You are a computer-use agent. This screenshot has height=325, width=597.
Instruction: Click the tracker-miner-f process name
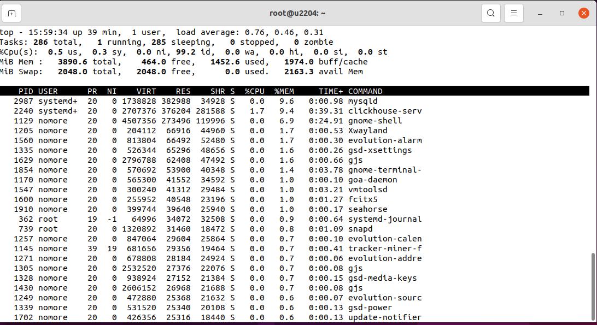tap(384, 249)
